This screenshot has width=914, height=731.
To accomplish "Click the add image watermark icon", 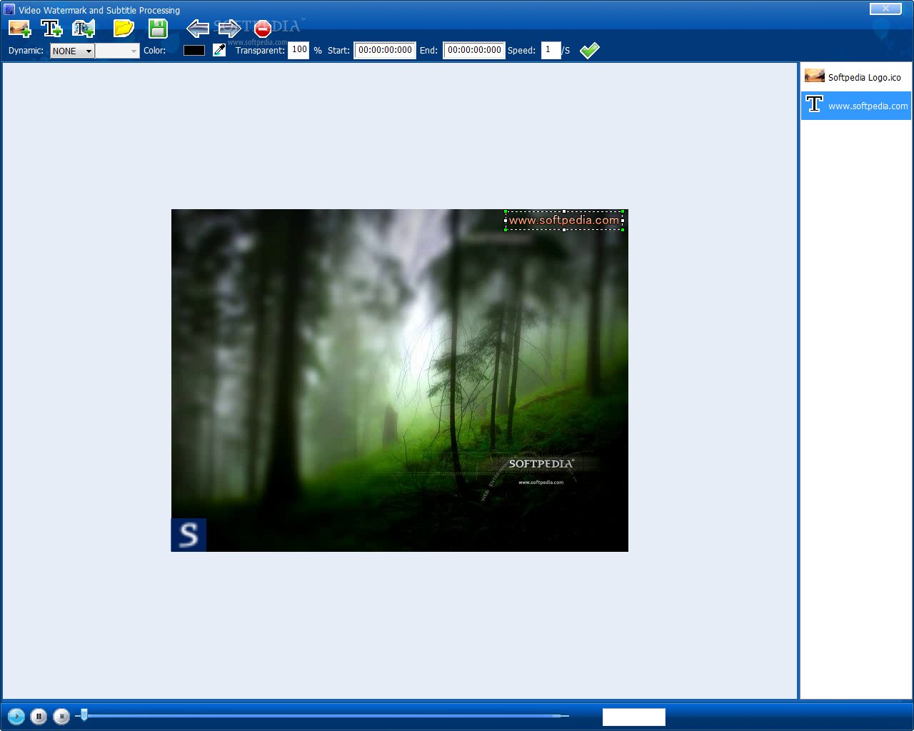I will [x=19, y=29].
